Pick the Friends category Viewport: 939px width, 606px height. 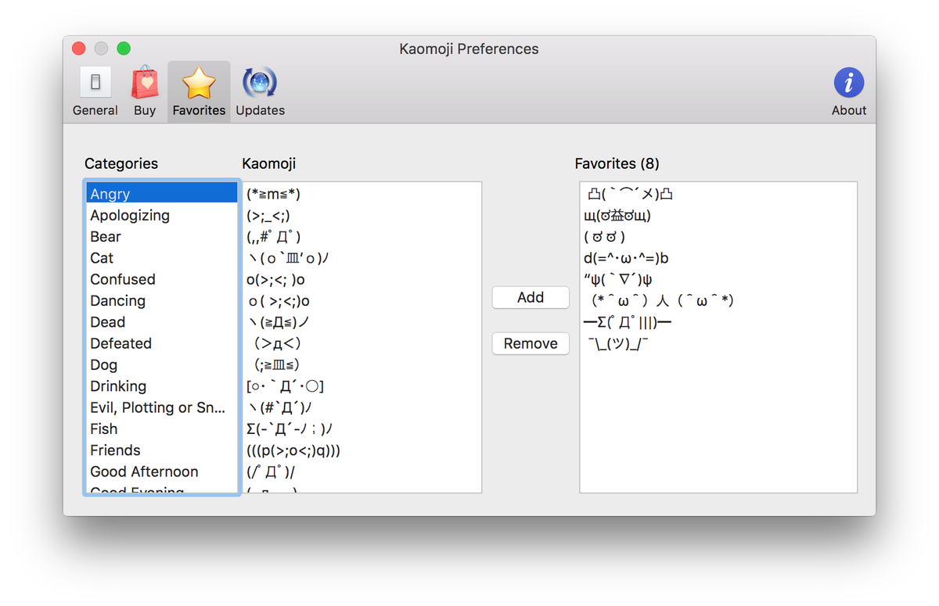pyautogui.click(x=162, y=450)
